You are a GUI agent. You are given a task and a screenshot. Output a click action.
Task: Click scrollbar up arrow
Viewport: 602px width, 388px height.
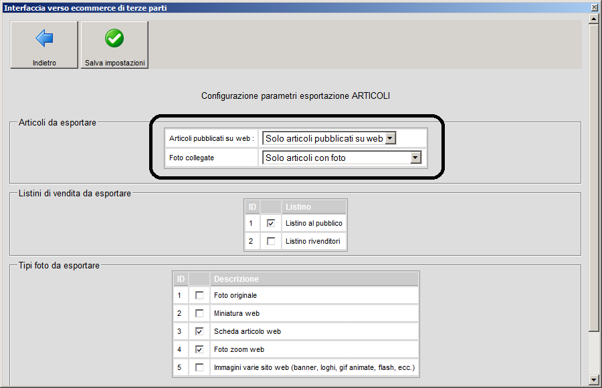(593, 19)
